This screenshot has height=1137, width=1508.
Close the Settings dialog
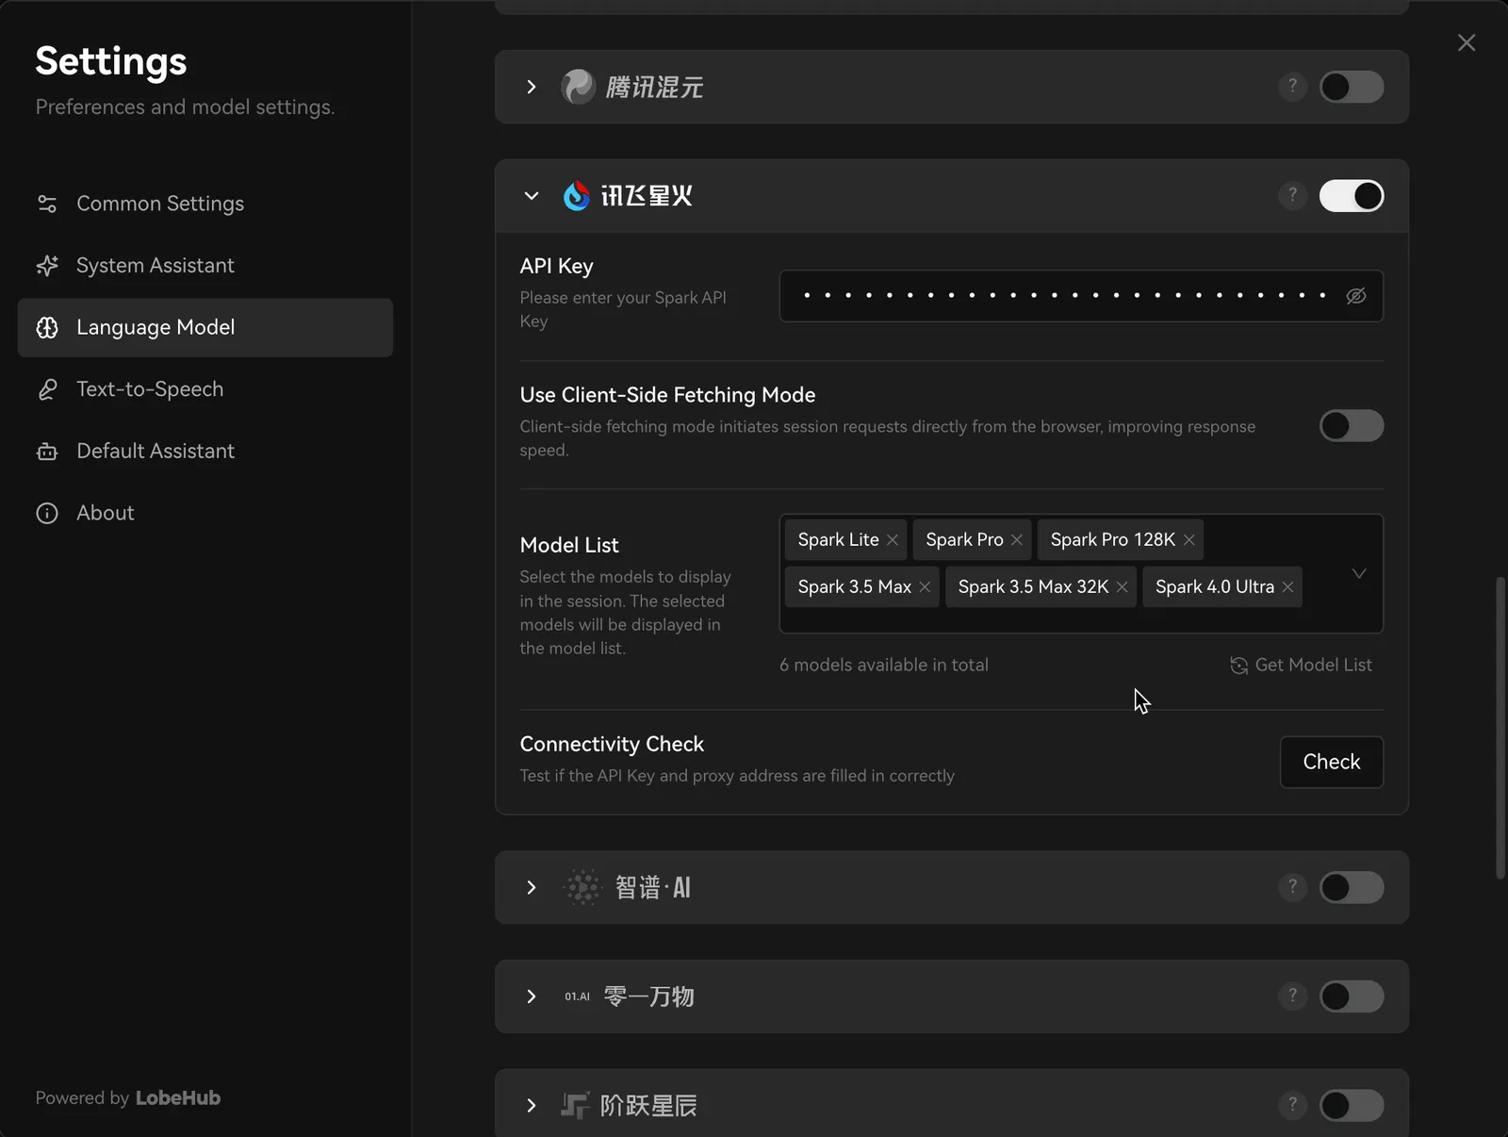click(x=1467, y=42)
